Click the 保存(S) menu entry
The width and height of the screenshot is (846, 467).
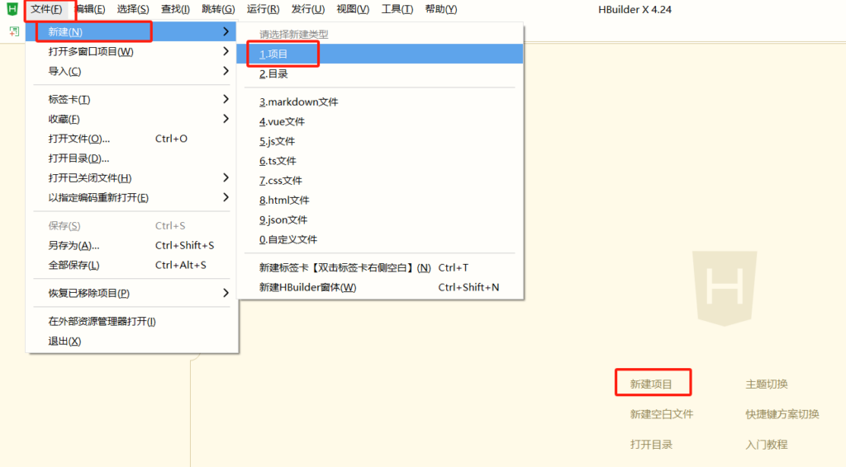(x=131, y=226)
